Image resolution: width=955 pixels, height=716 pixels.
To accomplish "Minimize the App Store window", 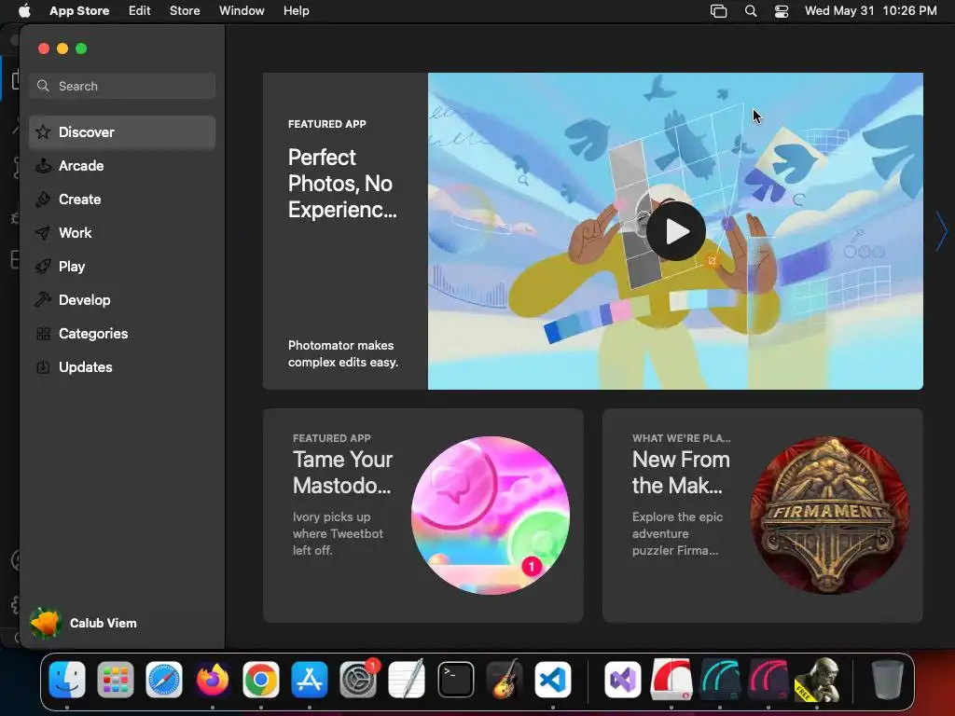I will (x=62, y=48).
